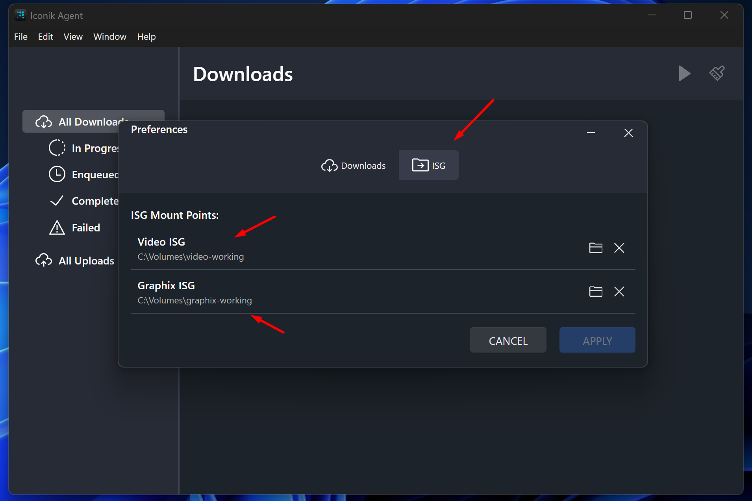Click the clear list brush icon

click(x=717, y=73)
